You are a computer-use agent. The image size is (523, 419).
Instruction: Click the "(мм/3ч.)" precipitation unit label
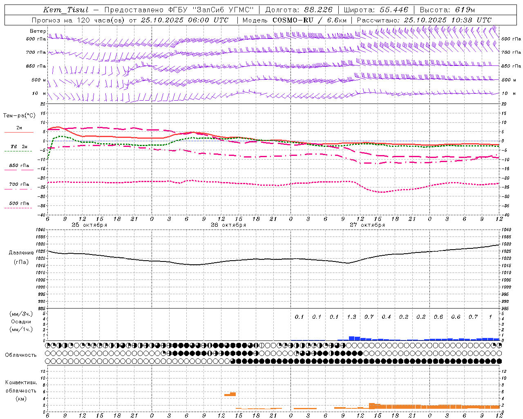[21, 314]
